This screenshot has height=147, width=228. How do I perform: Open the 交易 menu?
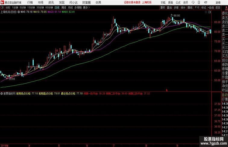point(98,2)
